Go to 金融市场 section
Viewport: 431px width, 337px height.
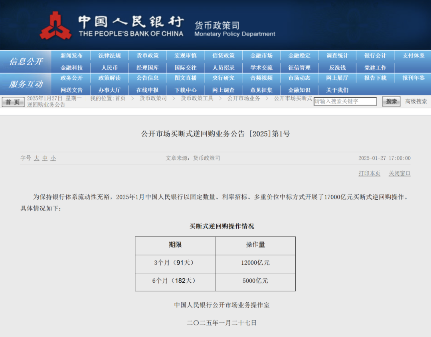coord(261,56)
